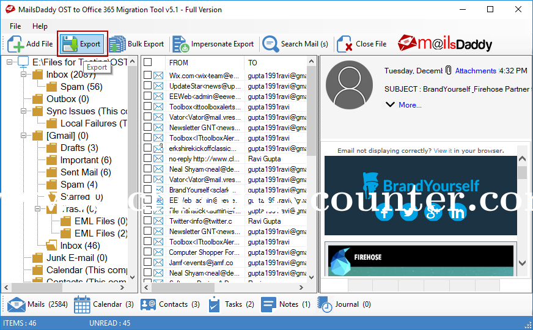Click the Attachments paperclip icon
Viewport: 533px width, 330px height.
click(x=449, y=70)
